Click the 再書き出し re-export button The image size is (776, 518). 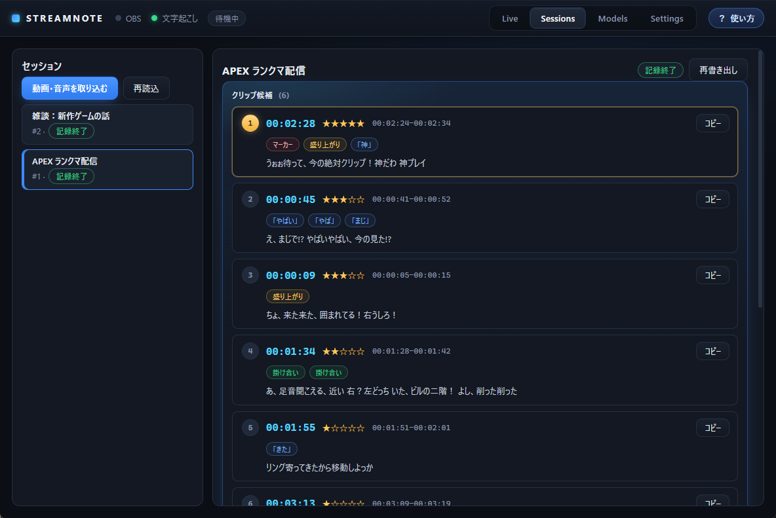coord(718,70)
